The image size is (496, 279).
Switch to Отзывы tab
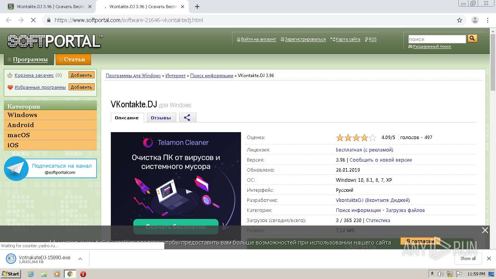pos(161,118)
